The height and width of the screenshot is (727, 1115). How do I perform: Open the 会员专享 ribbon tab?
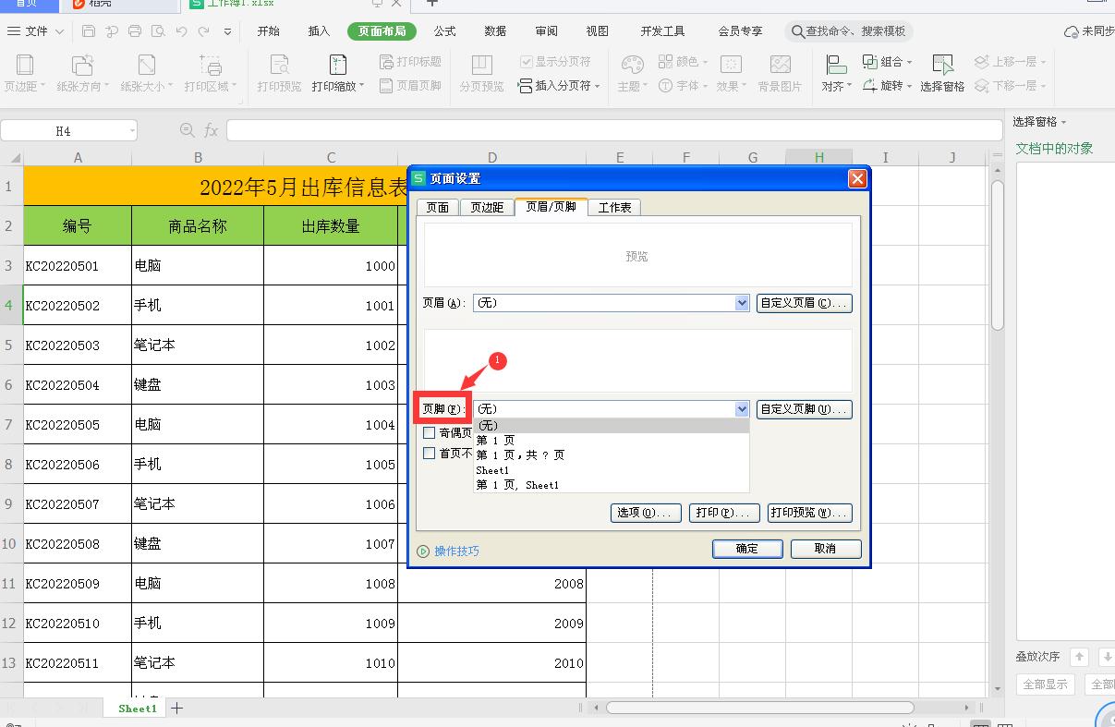pyautogui.click(x=742, y=30)
